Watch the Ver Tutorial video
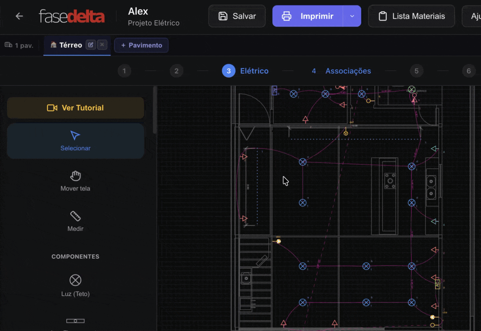This screenshot has width=481, height=331. (75, 108)
